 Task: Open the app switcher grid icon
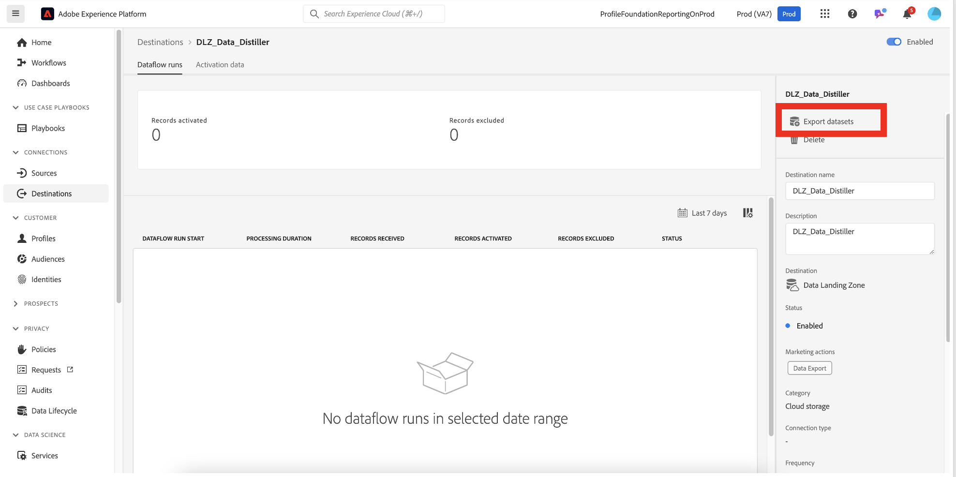click(x=825, y=14)
